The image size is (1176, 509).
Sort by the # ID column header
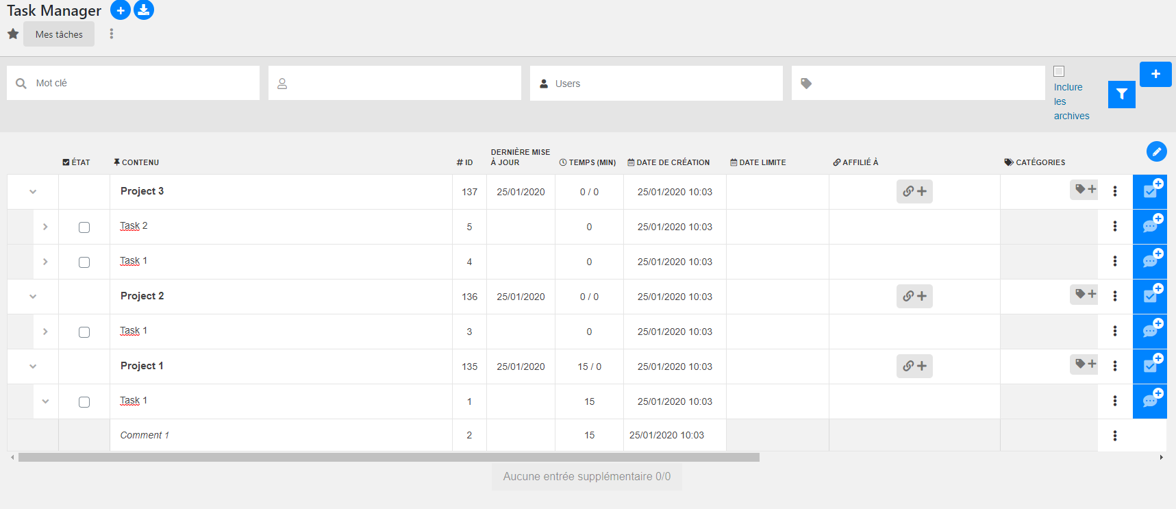(464, 162)
